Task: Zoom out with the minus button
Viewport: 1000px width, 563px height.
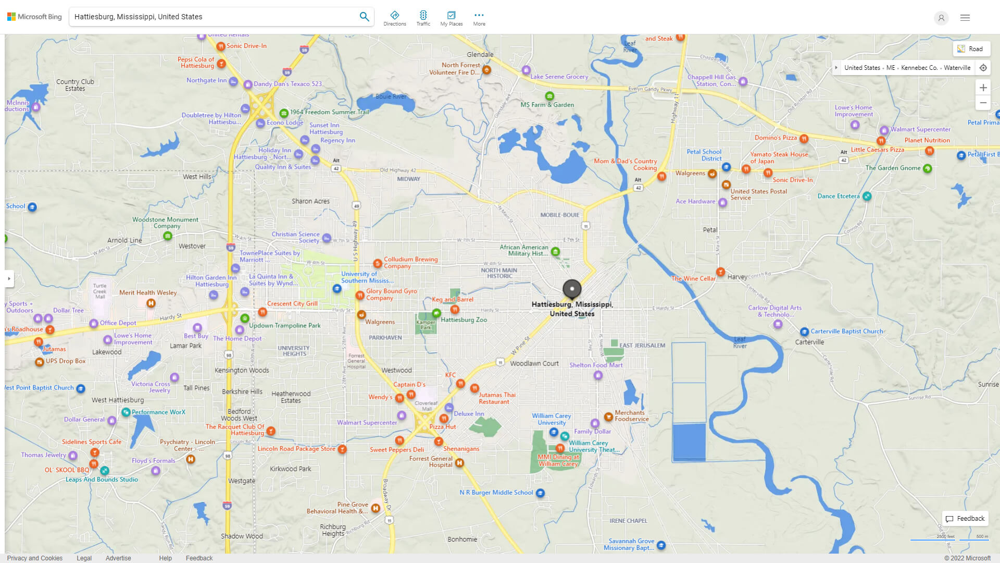Action: tap(983, 103)
